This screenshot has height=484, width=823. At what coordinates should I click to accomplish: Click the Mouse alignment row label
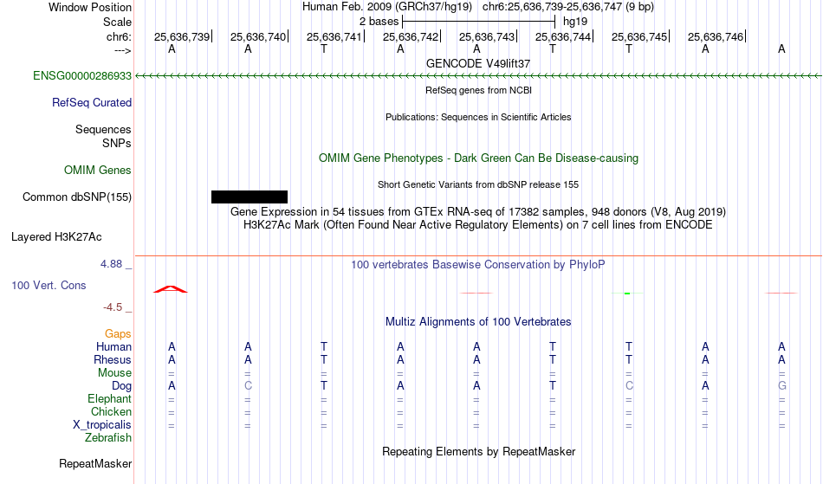click(114, 373)
